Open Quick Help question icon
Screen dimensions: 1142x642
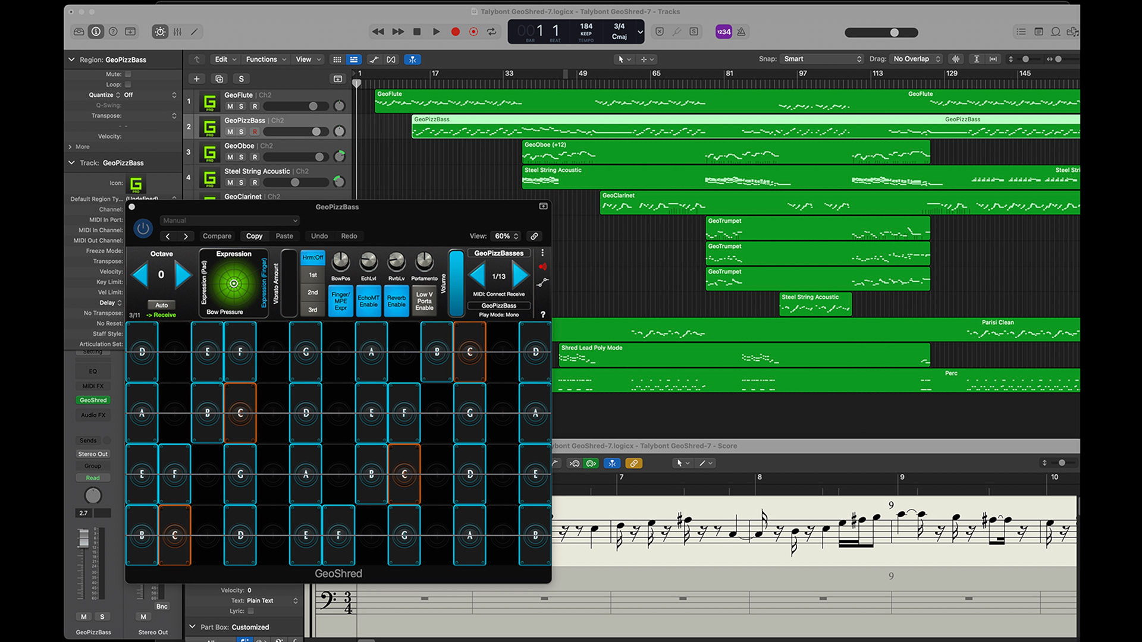tap(113, 32)
